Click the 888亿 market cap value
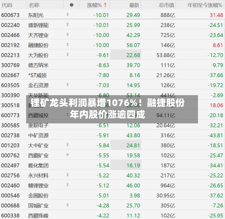Image resolution: width=225 pixels, height=219 pixels. click(168, 15)
